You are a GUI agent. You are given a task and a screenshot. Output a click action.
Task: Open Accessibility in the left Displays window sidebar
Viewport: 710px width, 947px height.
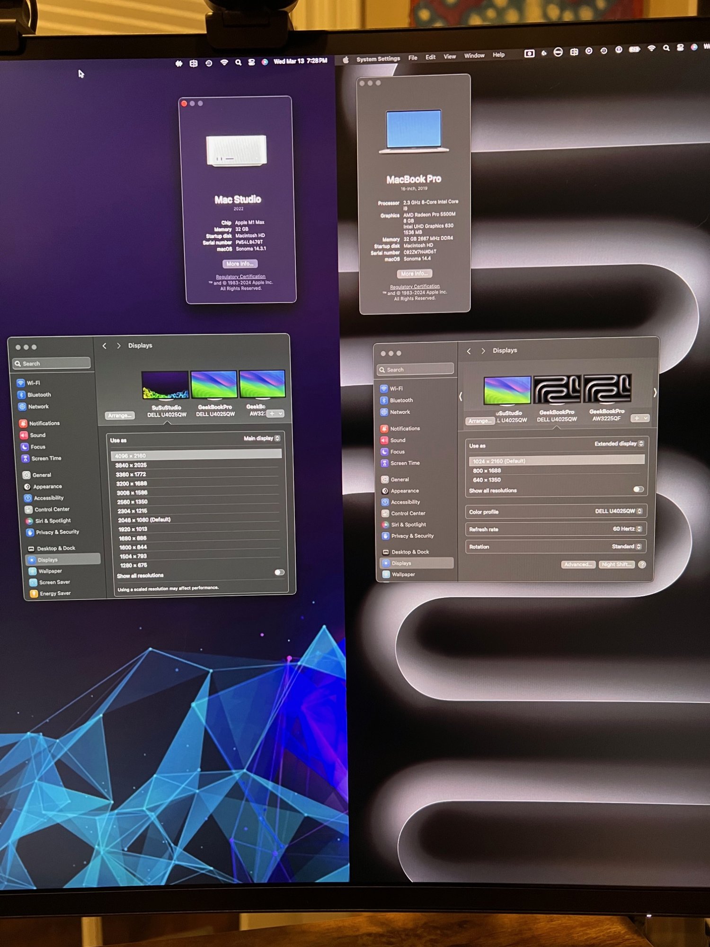[44, 498]
